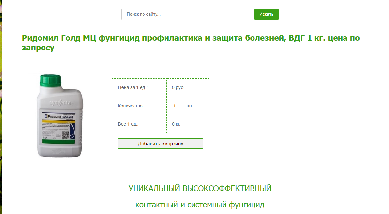
Task: Select the 0 кг. weight value
Action: tap(176, 124)
